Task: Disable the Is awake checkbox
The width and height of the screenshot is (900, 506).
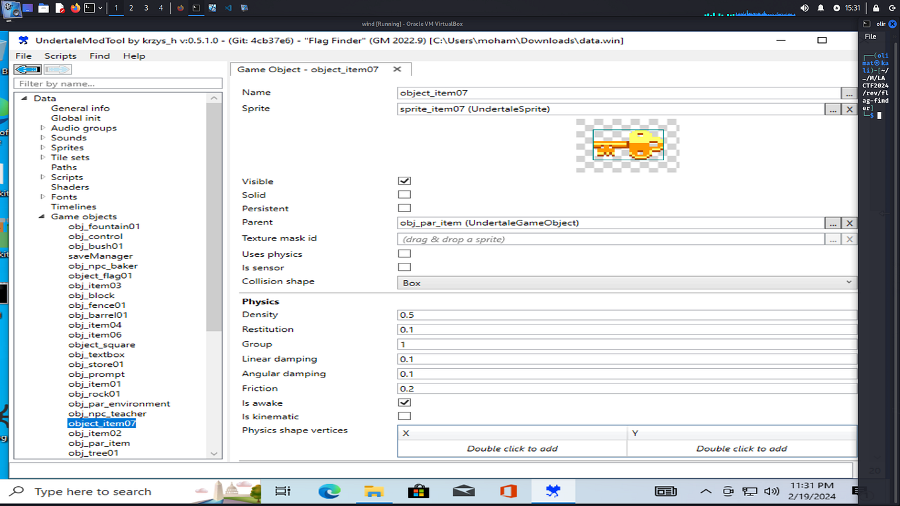Action: pos(404,402)
